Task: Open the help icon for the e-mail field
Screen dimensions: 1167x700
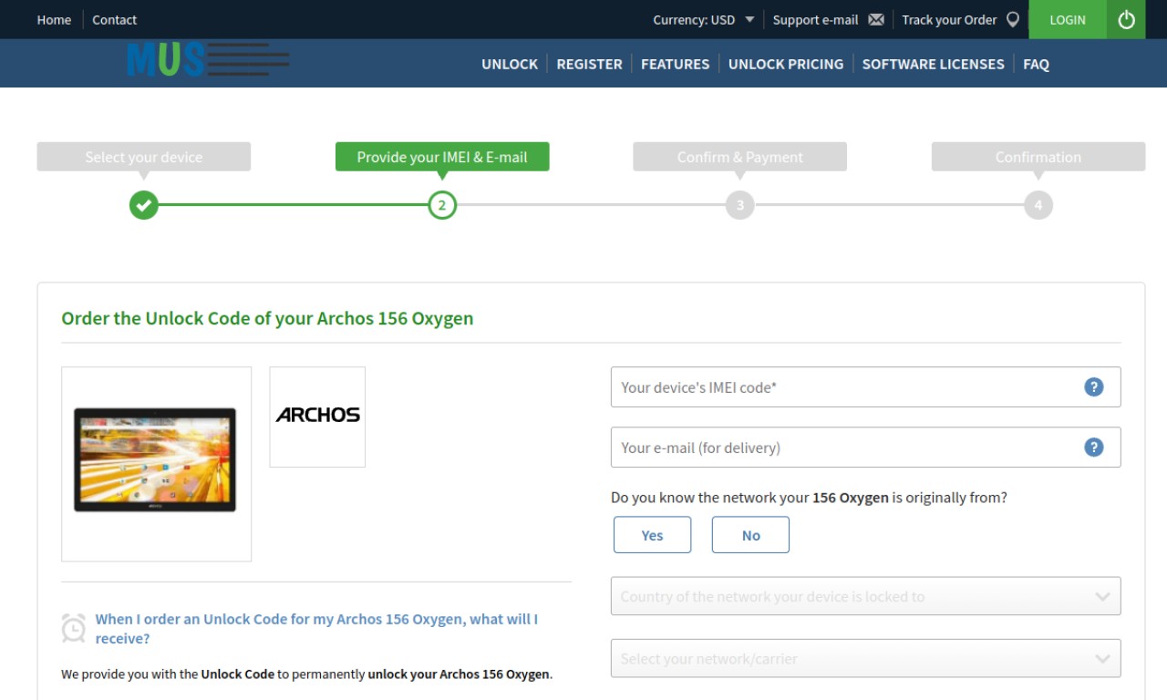Action: (x=1094, y=447)
